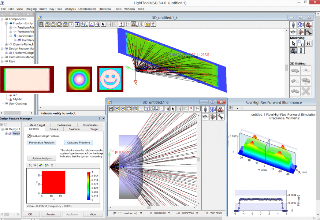
Task: Select the arrow pointer tool in 3D_untitled.1_4 toolbar
Action: tap(103, 24)
